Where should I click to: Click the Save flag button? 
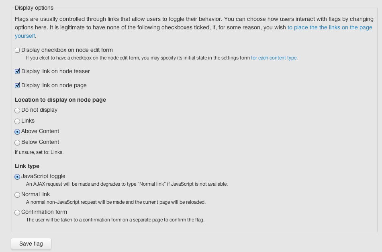[31, 244]
